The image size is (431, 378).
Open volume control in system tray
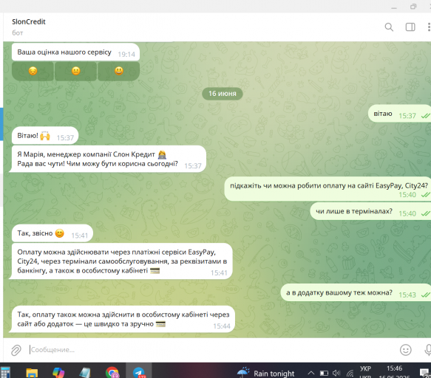[336, 373]
